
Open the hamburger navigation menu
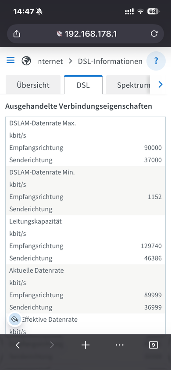click(11, 60)
